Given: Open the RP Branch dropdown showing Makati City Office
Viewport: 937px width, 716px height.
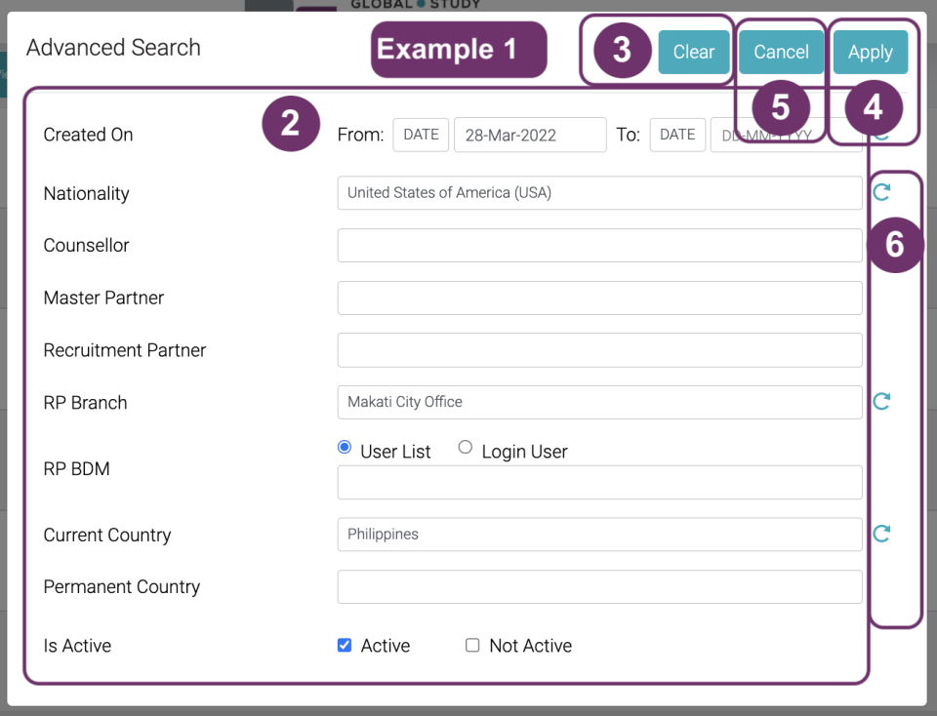Looking at the screenshot, I should 599,402.
